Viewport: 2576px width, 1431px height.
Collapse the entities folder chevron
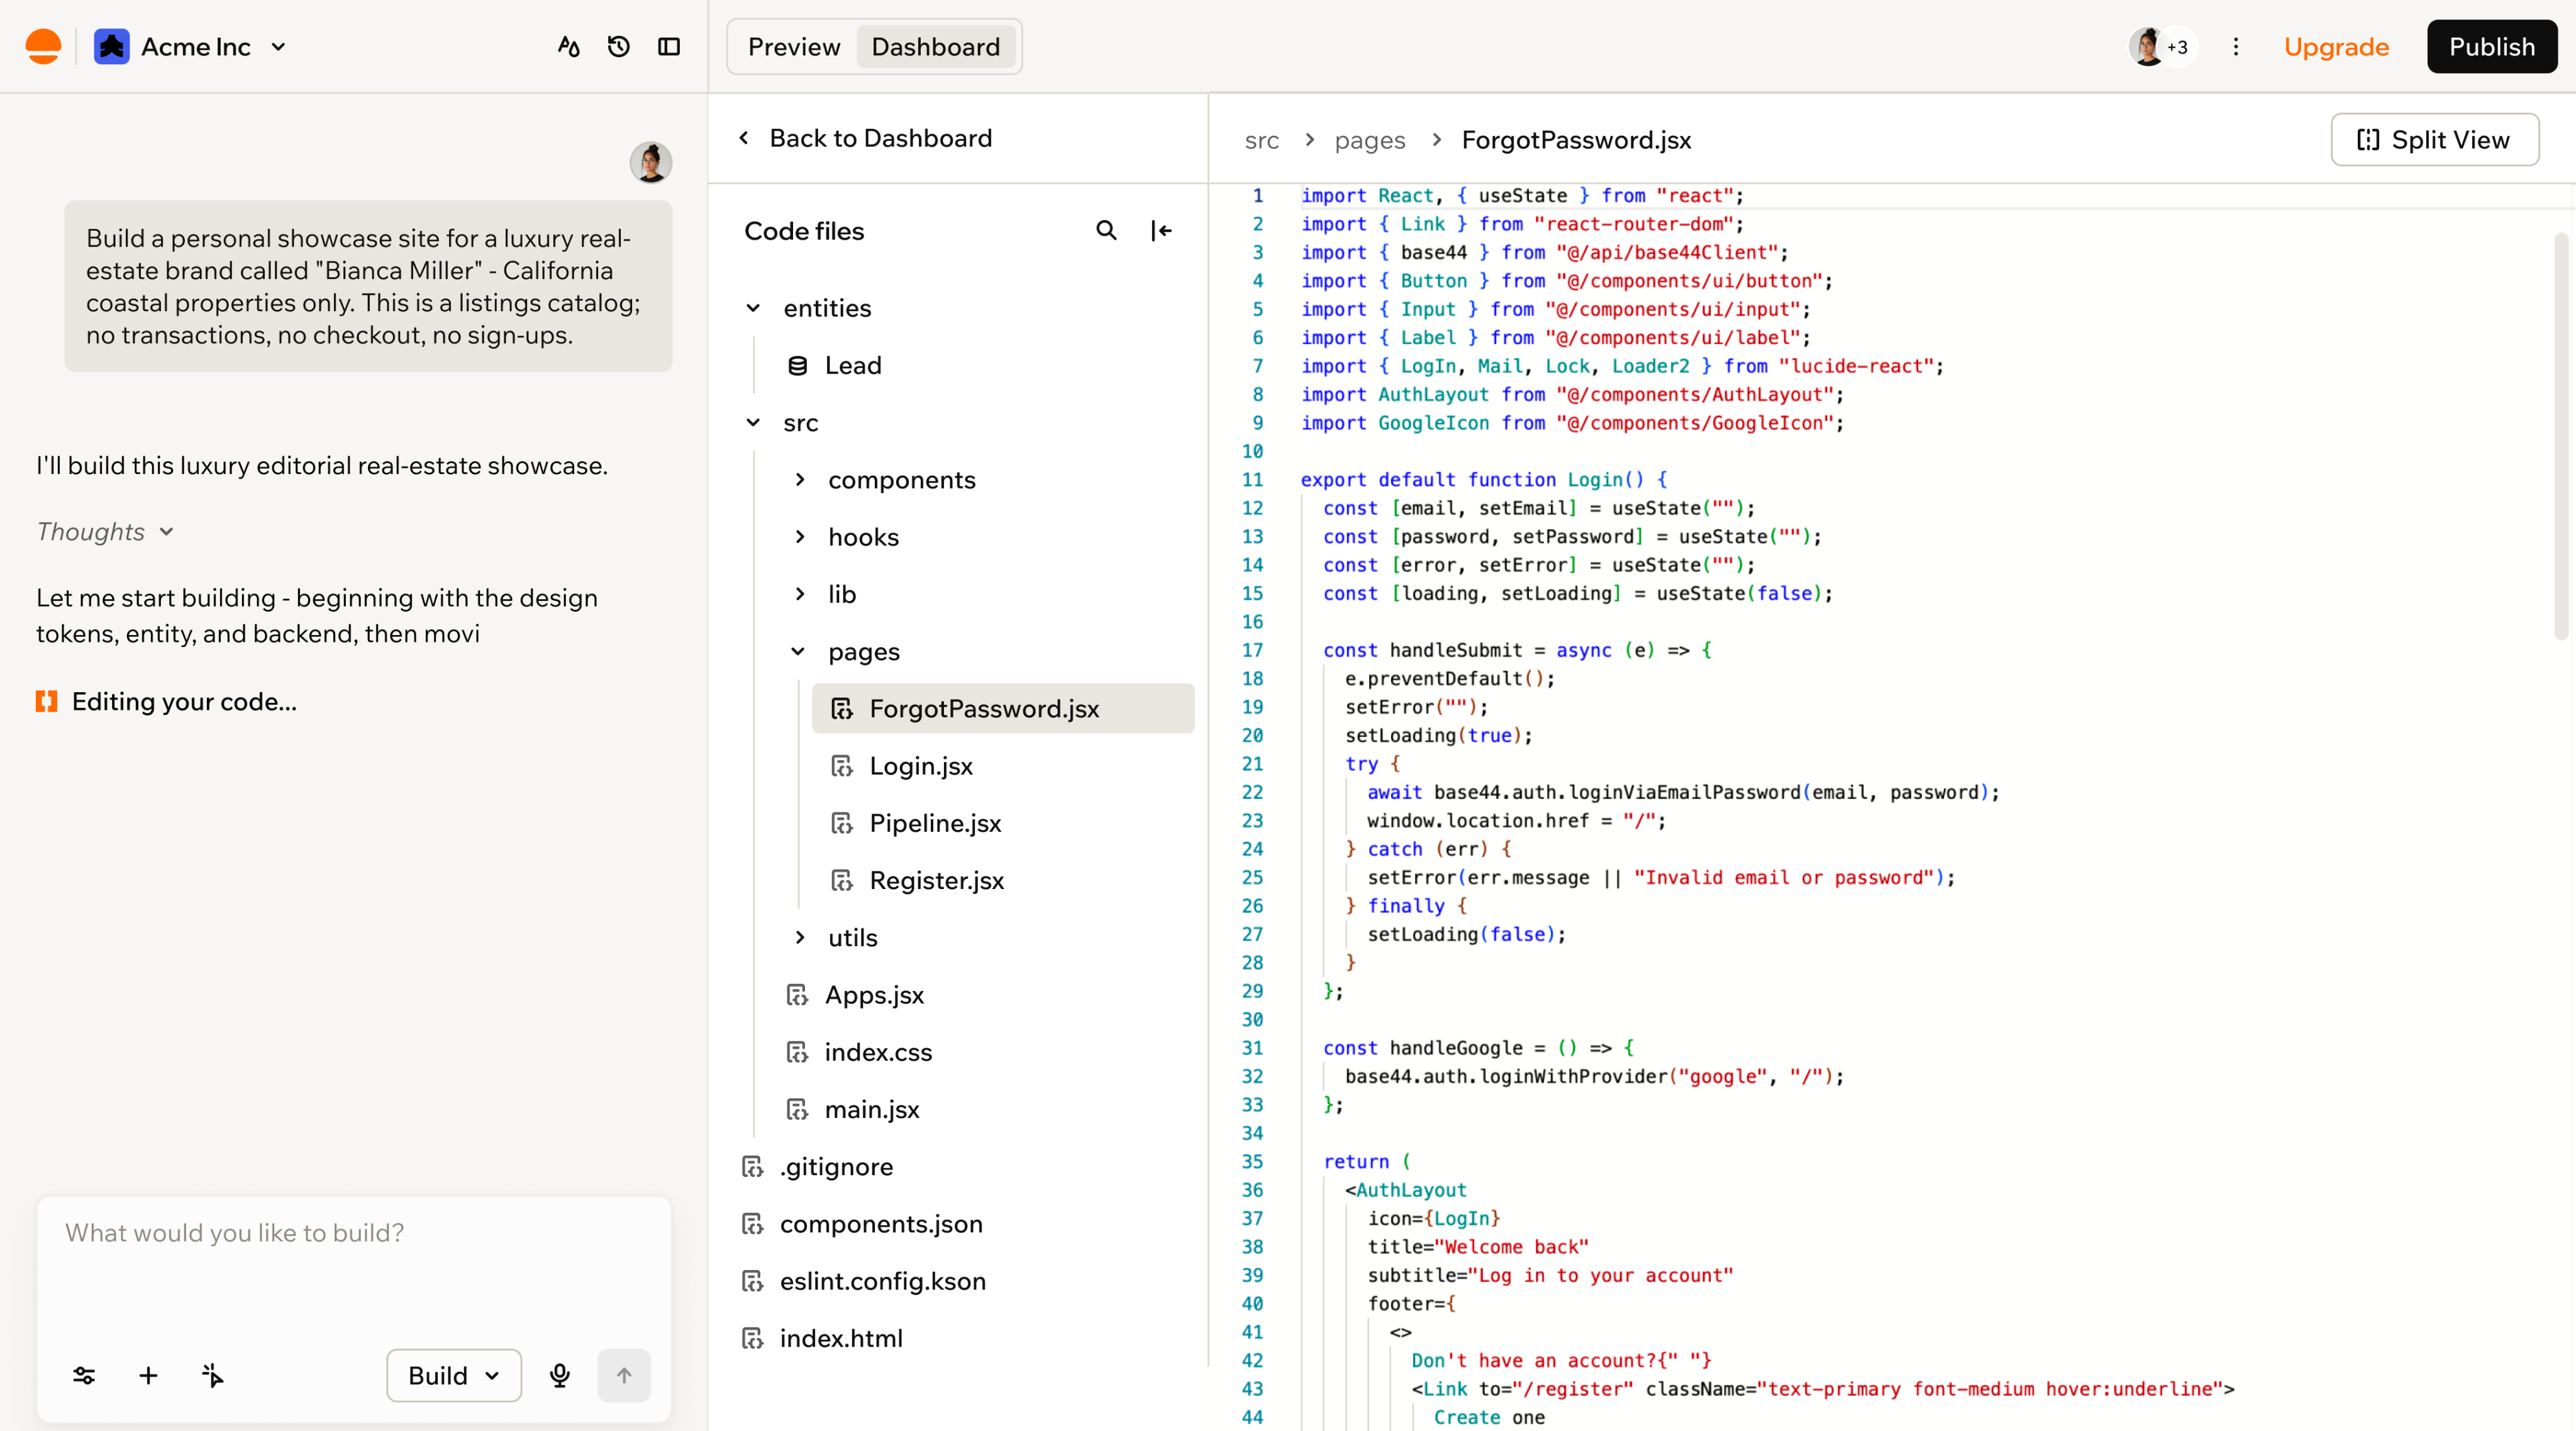[753, 308]
